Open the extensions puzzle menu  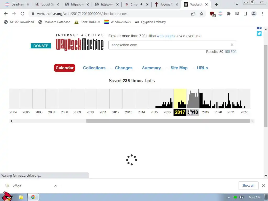[229, 14]
